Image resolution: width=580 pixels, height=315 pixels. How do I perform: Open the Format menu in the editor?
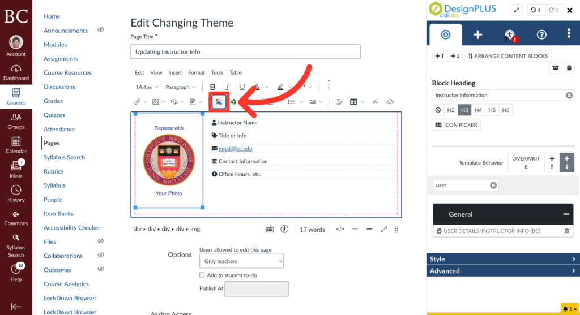pos(197,72)
